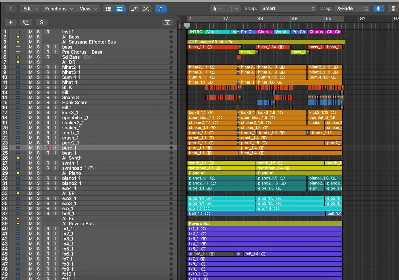Click the global tracks show/hide button
This screenshot has height=280, width=399.
[167, 22]
